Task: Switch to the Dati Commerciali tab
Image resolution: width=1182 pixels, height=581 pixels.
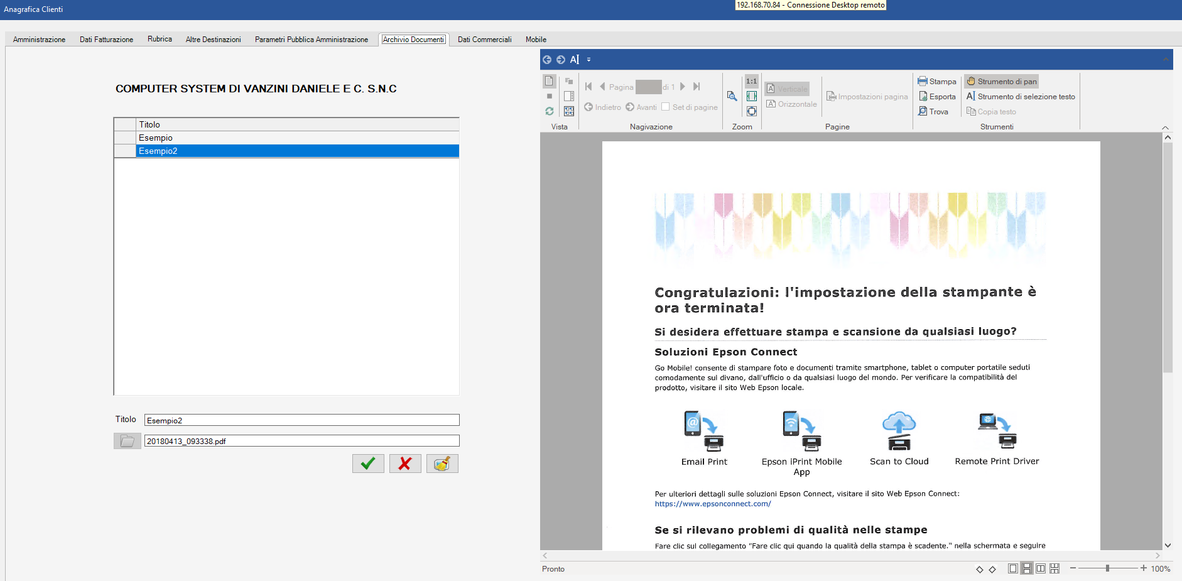Action: [484, 40]
